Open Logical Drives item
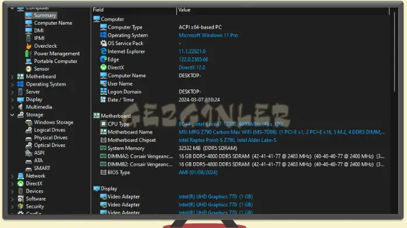Screen dimensions: 407x228 coord(50,130)
